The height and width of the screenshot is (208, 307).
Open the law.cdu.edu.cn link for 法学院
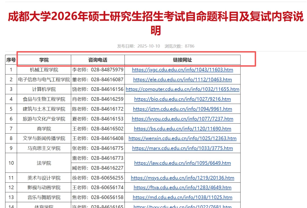182,163
